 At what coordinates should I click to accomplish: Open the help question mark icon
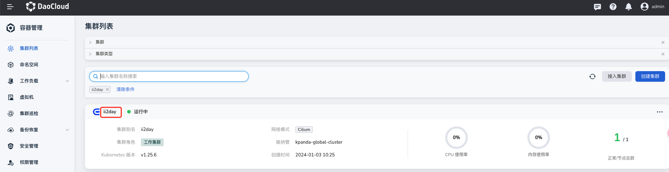pyautogui.click(x=613, y=7)
